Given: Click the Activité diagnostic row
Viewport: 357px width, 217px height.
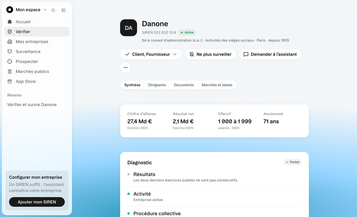Looking at the screenshot, I should click(215, 197).
